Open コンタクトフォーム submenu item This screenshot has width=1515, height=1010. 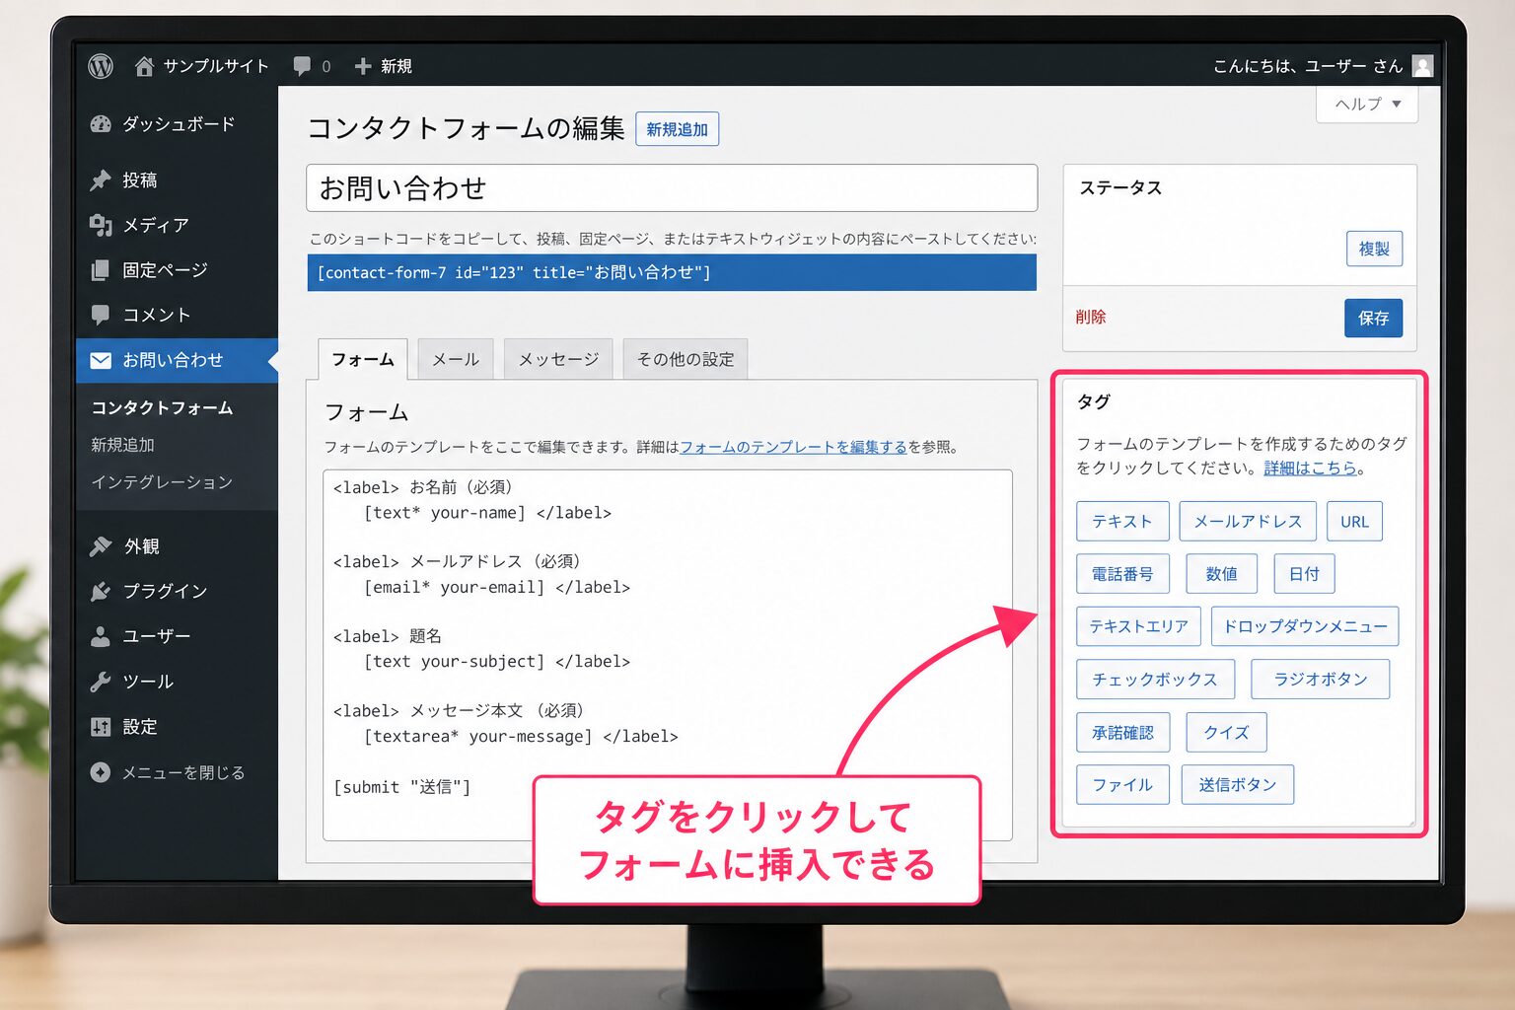[162, 407]
